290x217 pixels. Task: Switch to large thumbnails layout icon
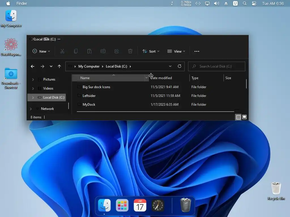point(244,117)
